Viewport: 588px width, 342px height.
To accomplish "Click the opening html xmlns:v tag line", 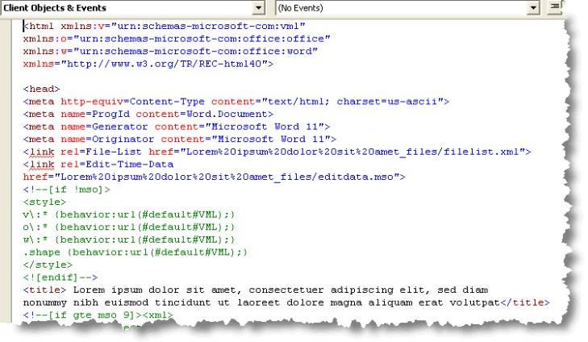I will coord(165,26).
